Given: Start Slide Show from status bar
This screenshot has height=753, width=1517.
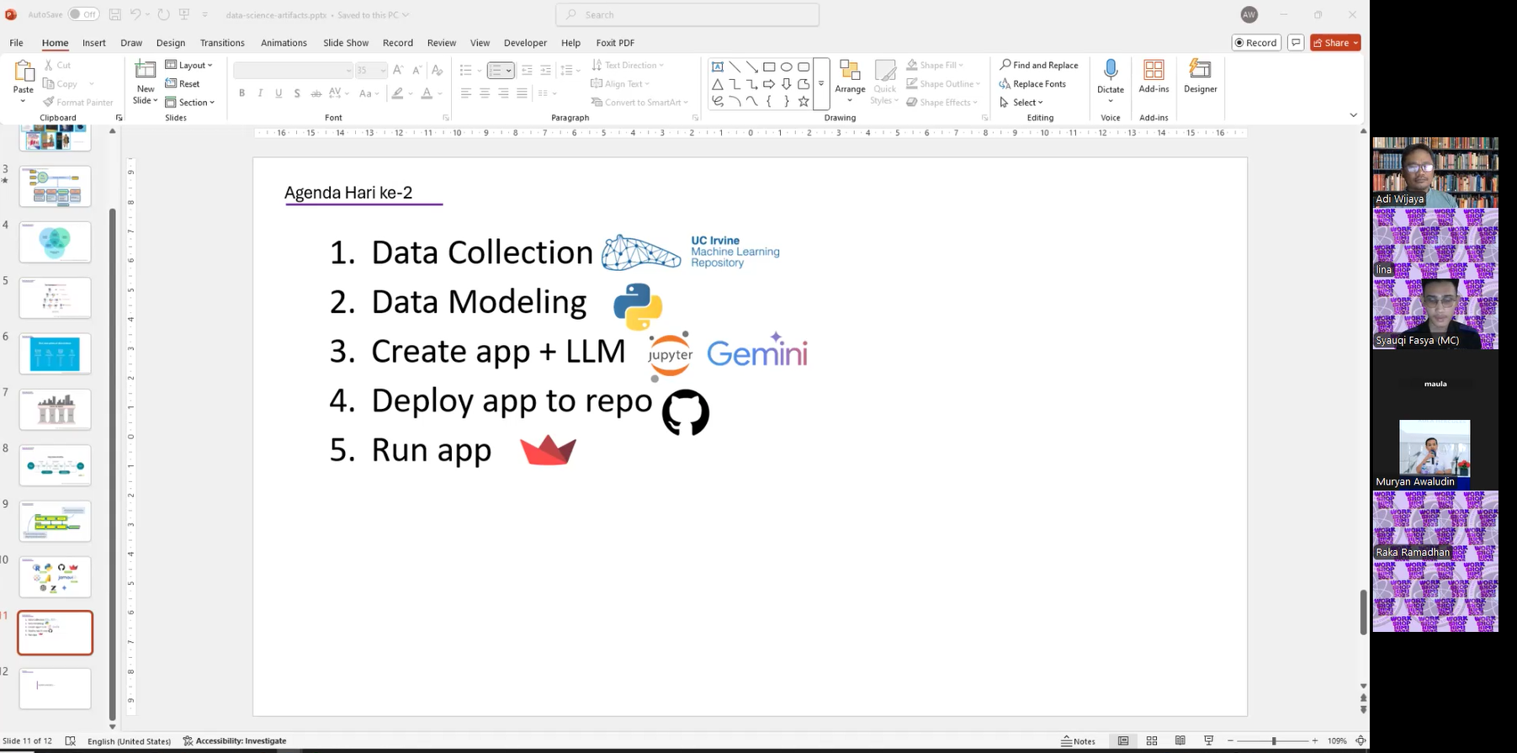Looking at the screenshot, I should click(1209, 741).
